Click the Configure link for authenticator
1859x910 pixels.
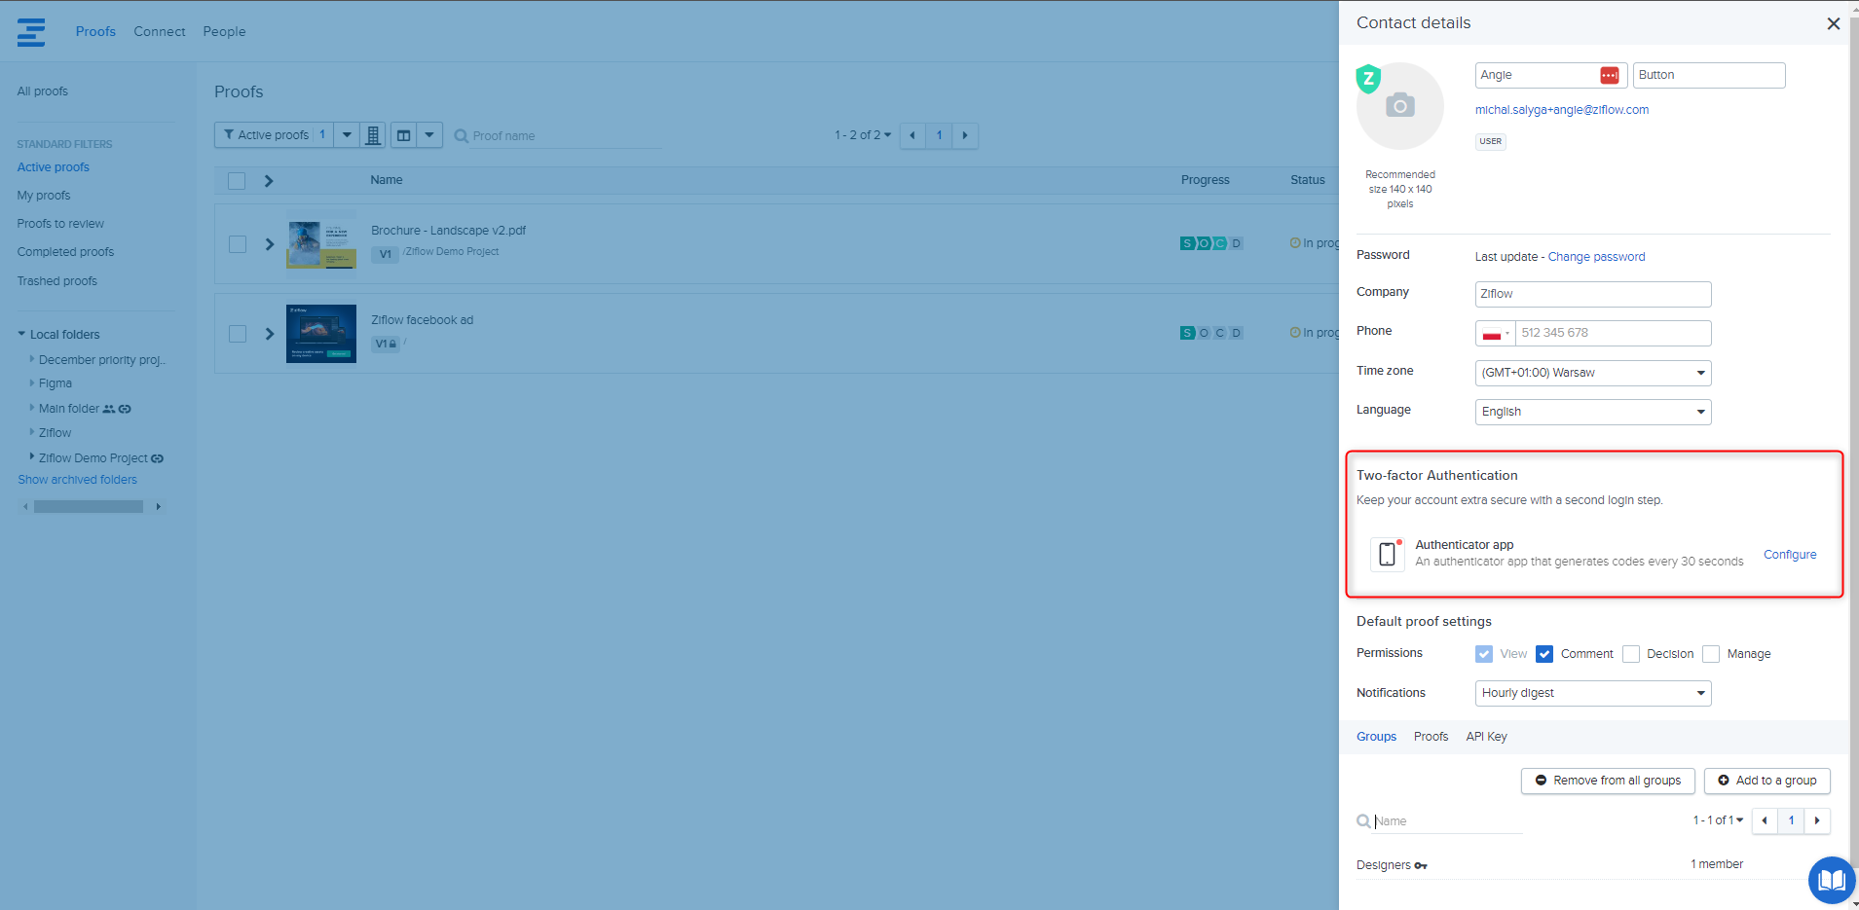[x=1789, y=555]
